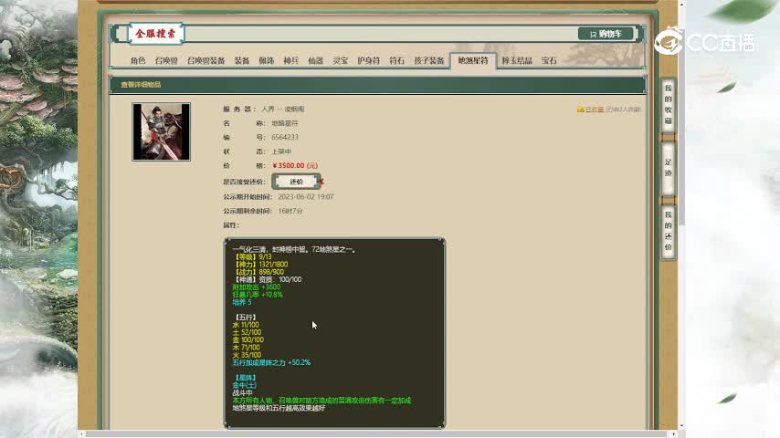Screen dimensions: 780x438
Task: Click the 金牛(土) star formation text
Action: [244, 385]
